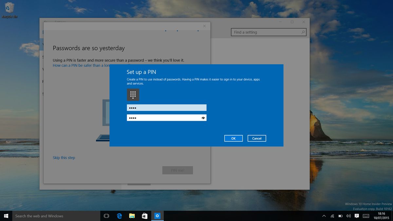Open the Windows Store from the taskbar
Image resolution: width=393 pixels, height=221 pixels.
[x=144, y=216]
